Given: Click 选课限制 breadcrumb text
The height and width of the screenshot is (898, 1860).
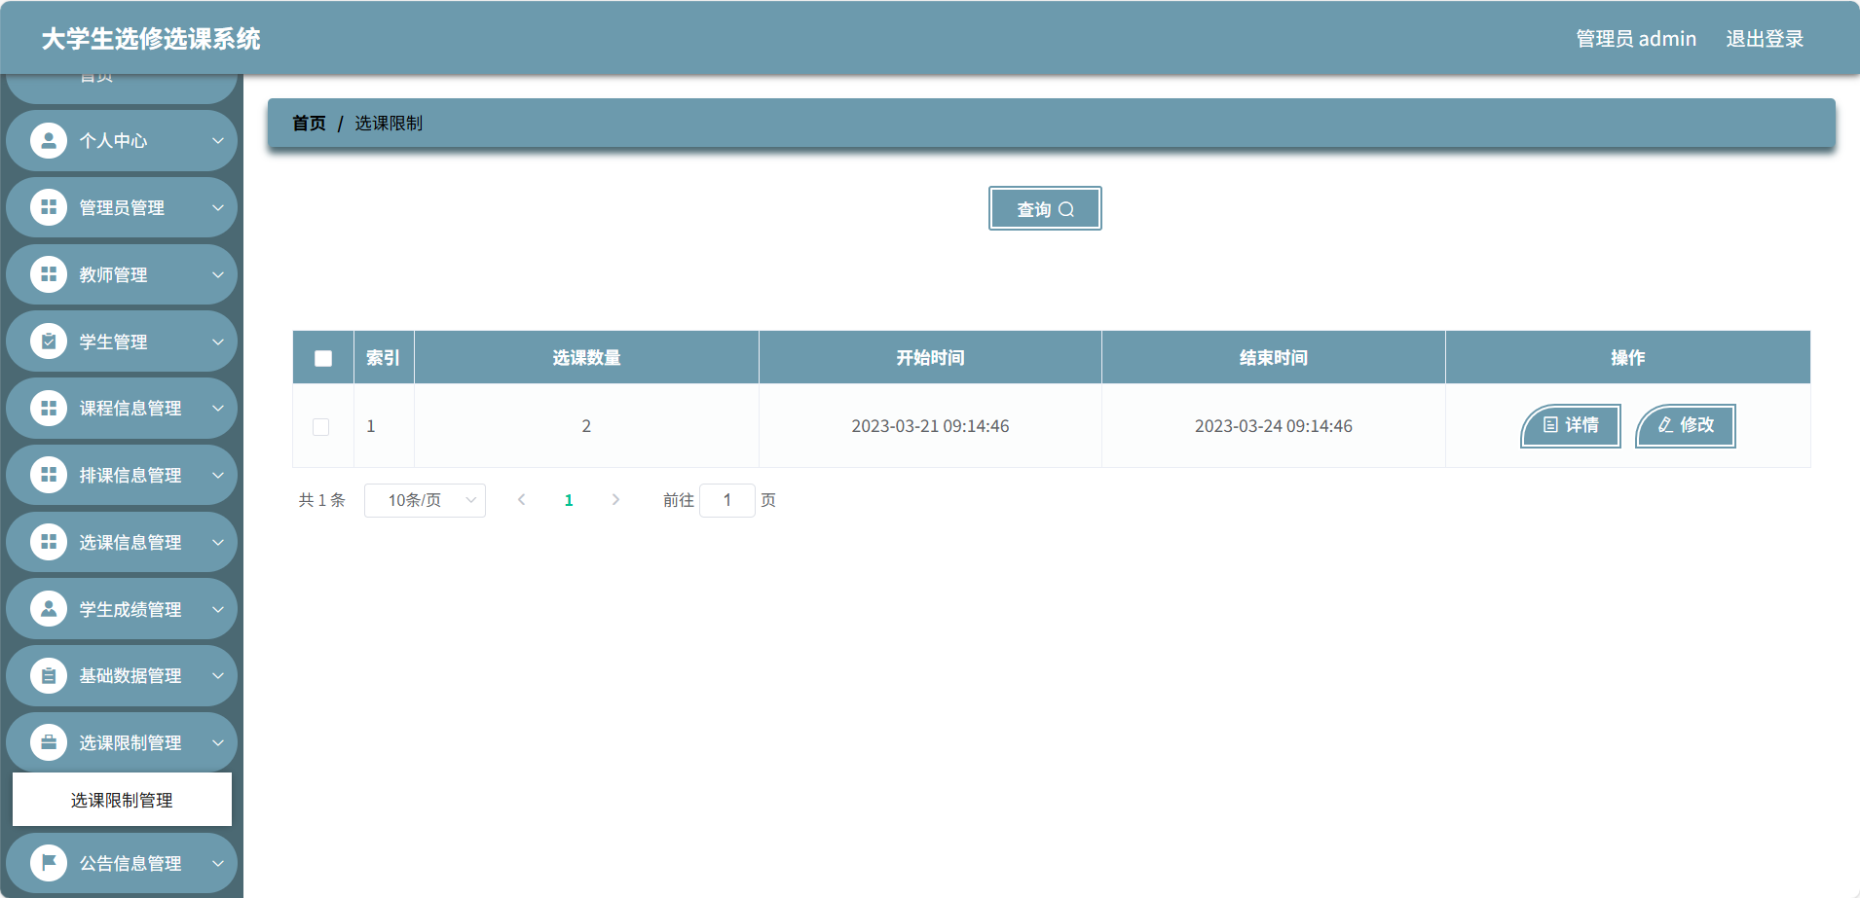Looking at the screenshot, I should (x=389, y=124).
